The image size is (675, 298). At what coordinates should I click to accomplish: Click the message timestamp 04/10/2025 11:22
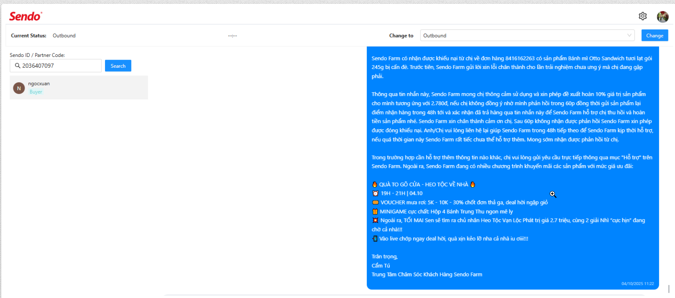click(x=637, y=284)
